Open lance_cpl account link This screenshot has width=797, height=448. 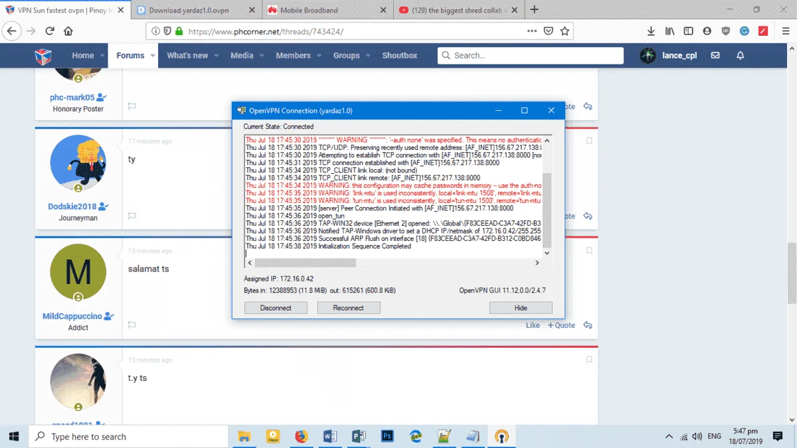pos(681,56)
